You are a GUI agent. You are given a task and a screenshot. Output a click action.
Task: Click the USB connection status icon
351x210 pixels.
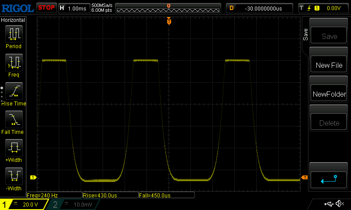point(329,204)
